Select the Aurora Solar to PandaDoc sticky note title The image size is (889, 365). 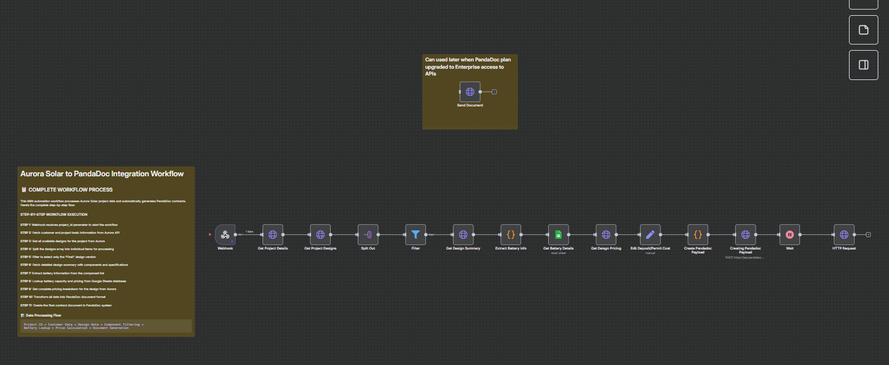coord(102,174)
